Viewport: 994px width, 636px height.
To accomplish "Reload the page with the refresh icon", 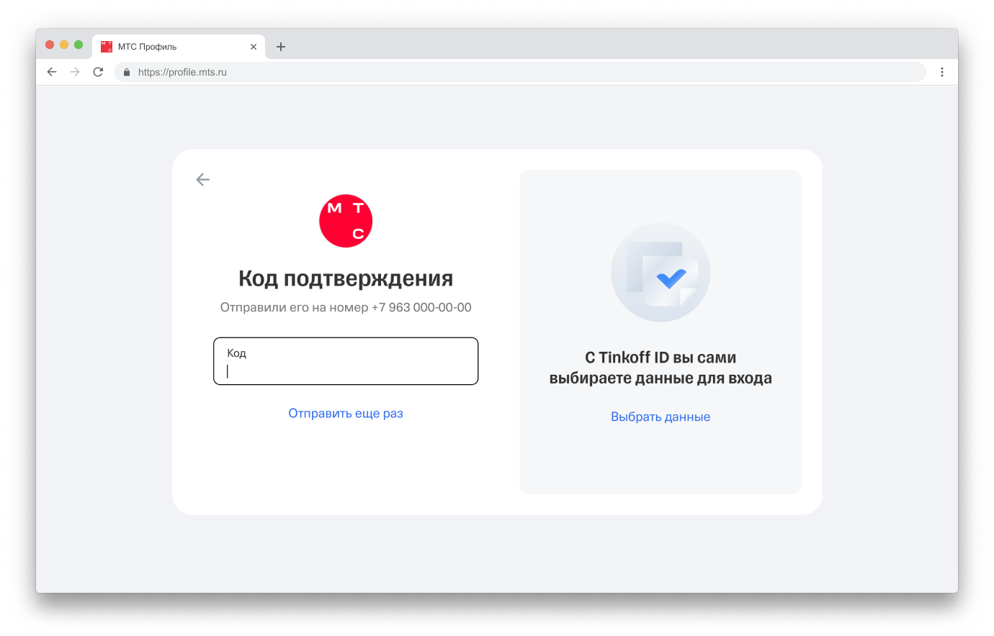I will pyautogui.click(x=98, y=72).
